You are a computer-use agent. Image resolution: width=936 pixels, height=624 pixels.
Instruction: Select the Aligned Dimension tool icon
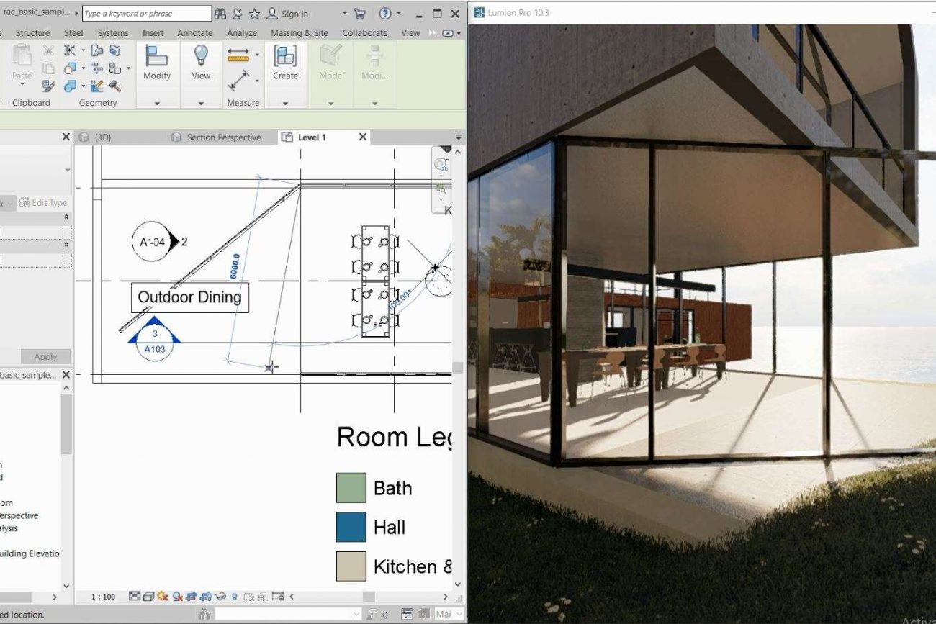pos(240,79)
